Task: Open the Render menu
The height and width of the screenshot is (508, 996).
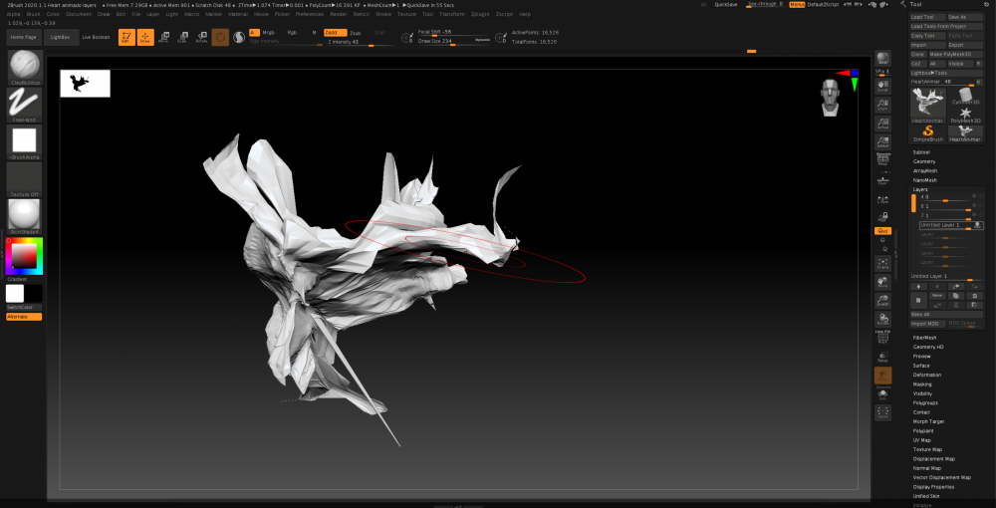Action: 339,13
